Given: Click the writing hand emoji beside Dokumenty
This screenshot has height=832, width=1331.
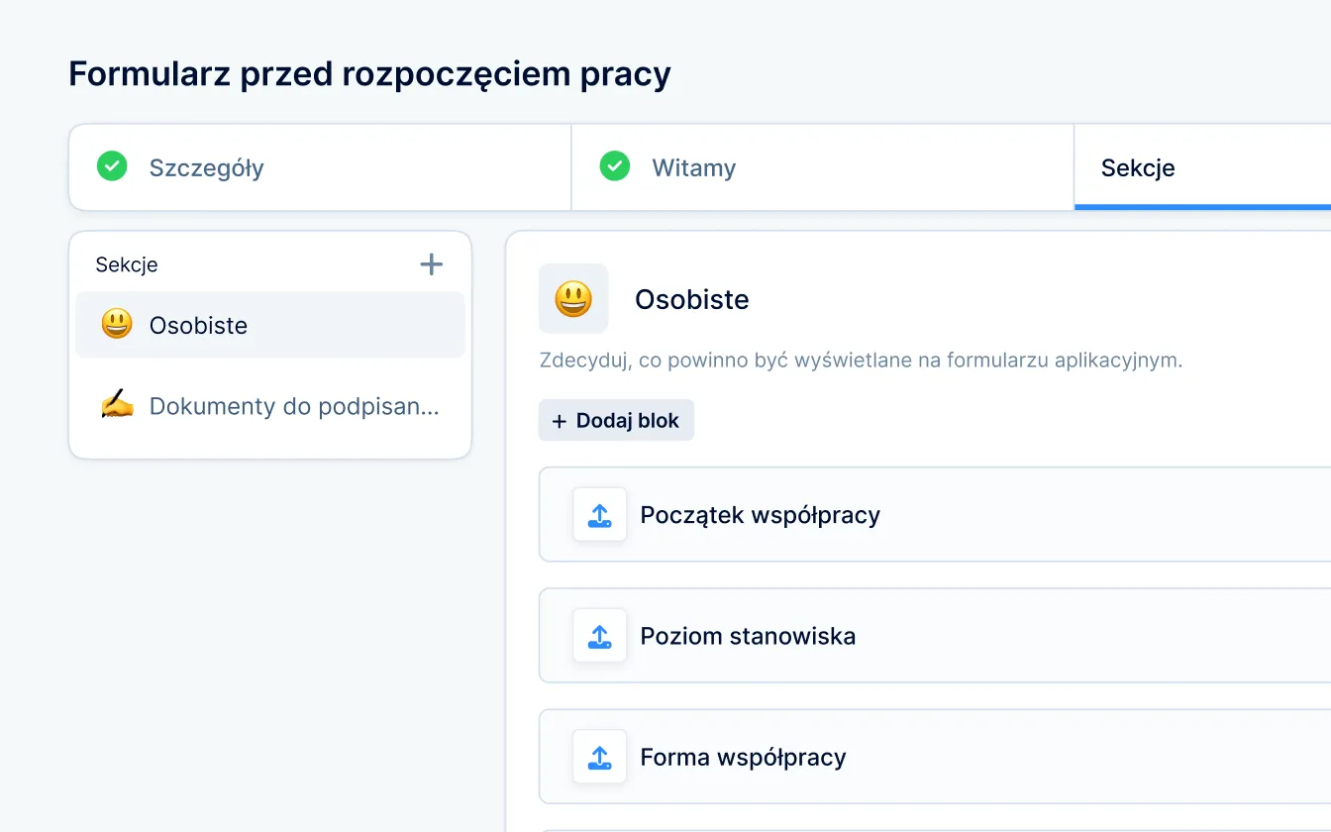Looking at the screenshot, I should point(117,405).
